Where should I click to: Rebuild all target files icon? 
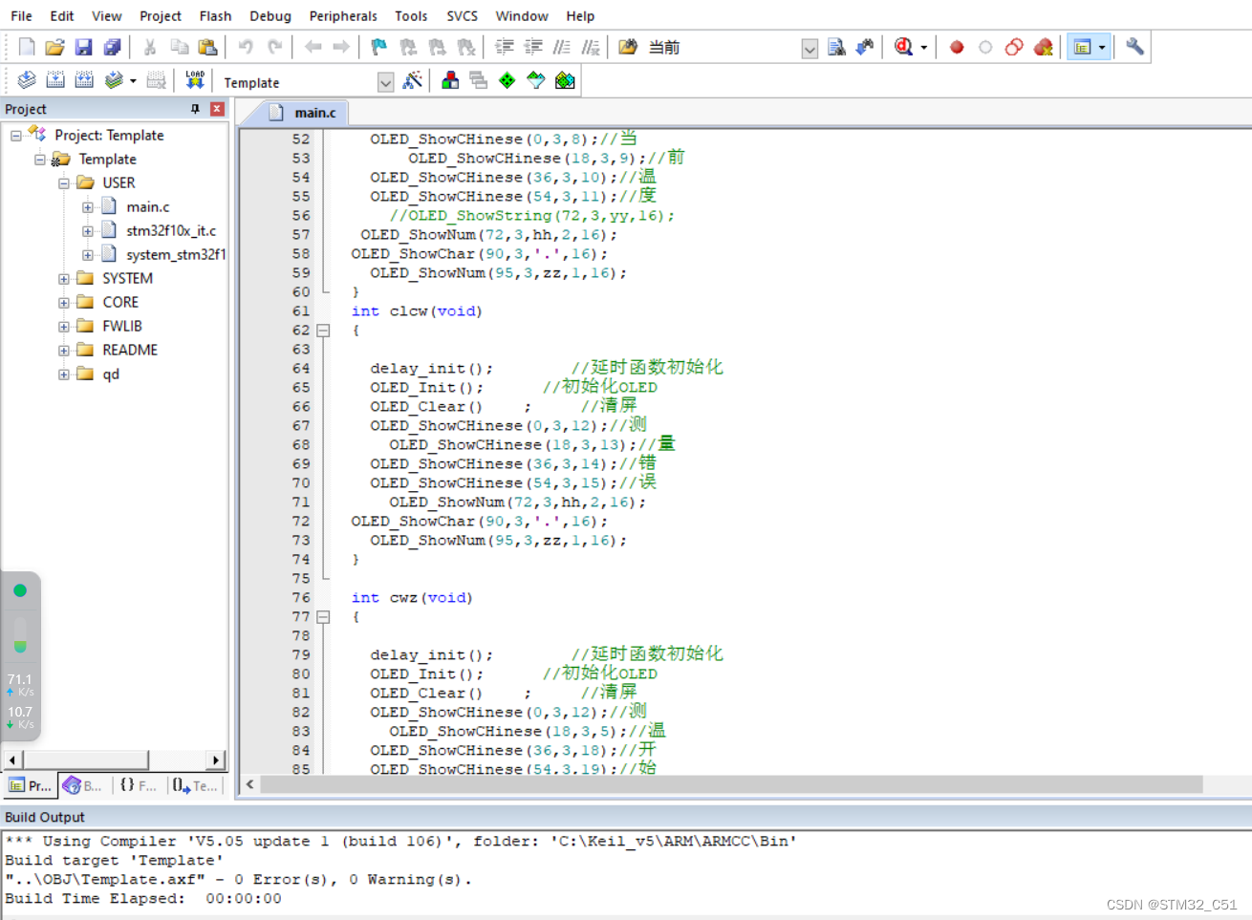pyautogui.click(x=84, y=80)
